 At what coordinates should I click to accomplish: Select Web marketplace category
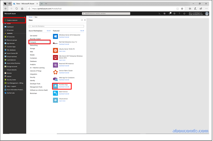coord(31,52)
